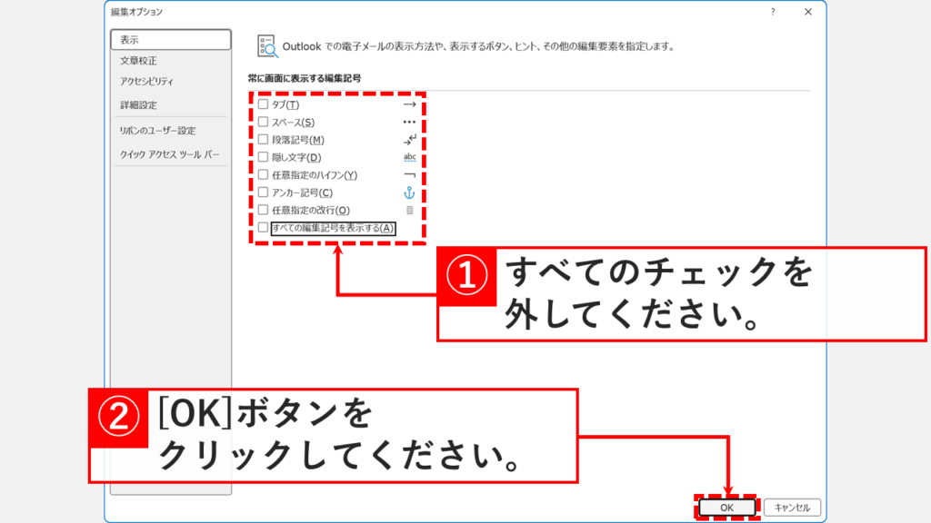Click the キャンセル button

(790, 508)
